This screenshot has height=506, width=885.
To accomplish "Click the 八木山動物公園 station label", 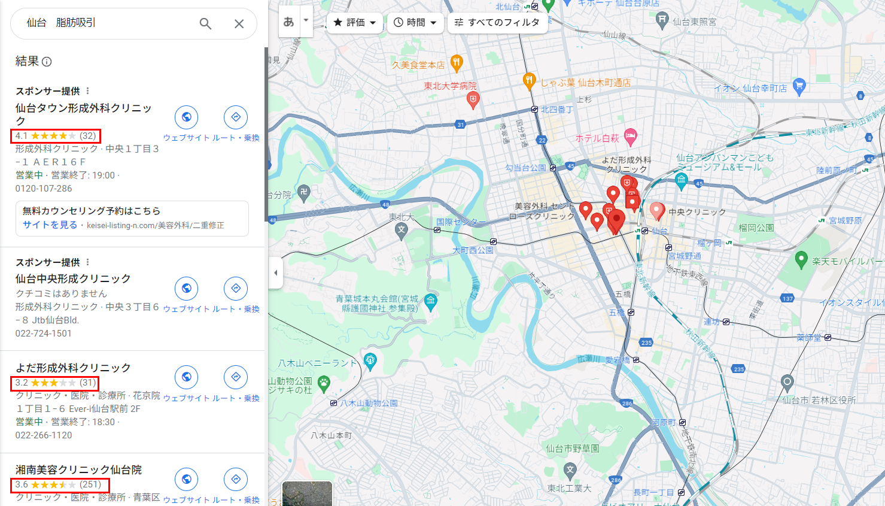I will click(x=369, y=403).
